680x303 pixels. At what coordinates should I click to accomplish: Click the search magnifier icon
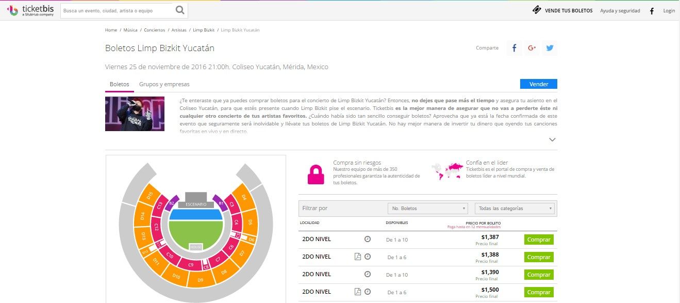[179, 10]
